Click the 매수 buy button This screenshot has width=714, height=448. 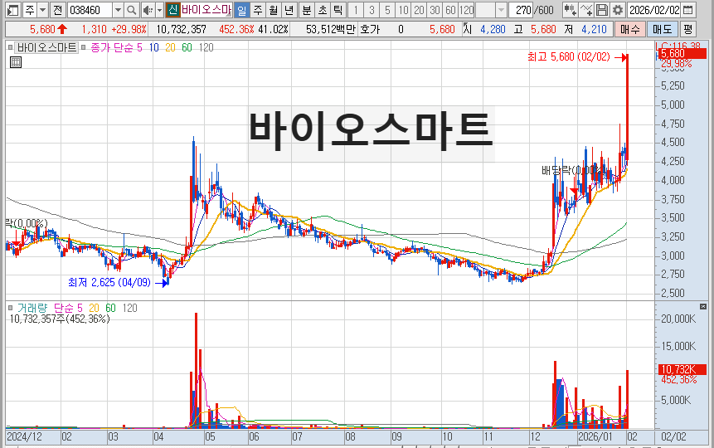click(x=629, y=29)
